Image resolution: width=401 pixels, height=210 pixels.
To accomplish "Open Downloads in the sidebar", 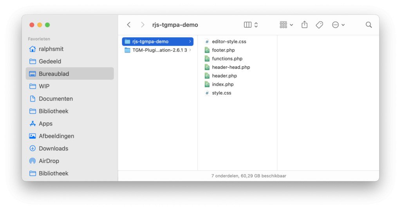I will click(70, 148).
